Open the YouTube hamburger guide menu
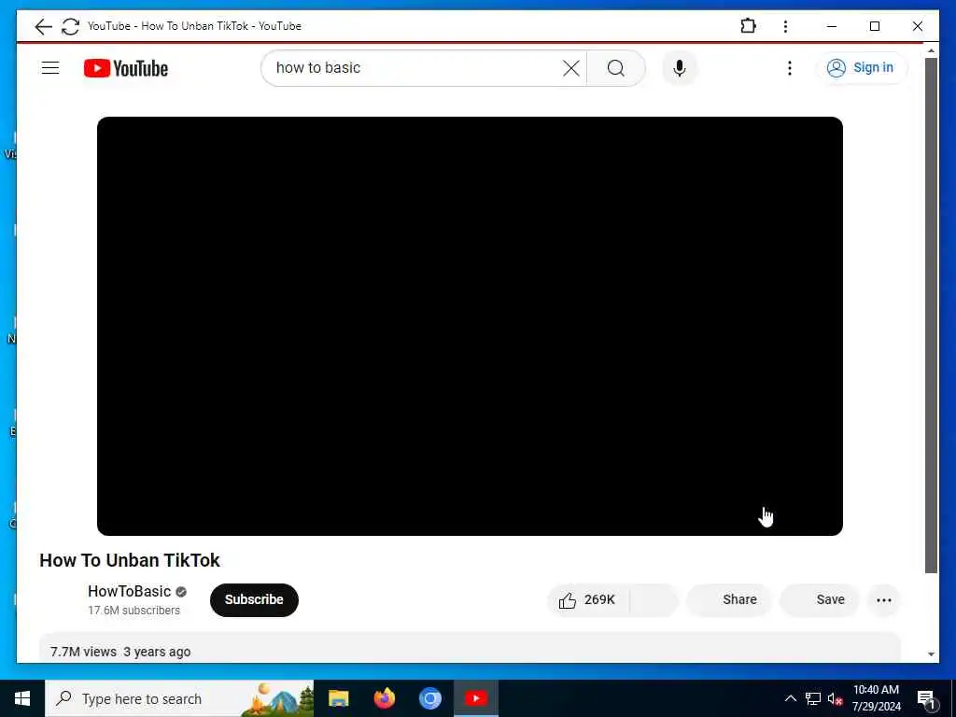The height and width of the screenshot is (717, 956). [50, 67]
